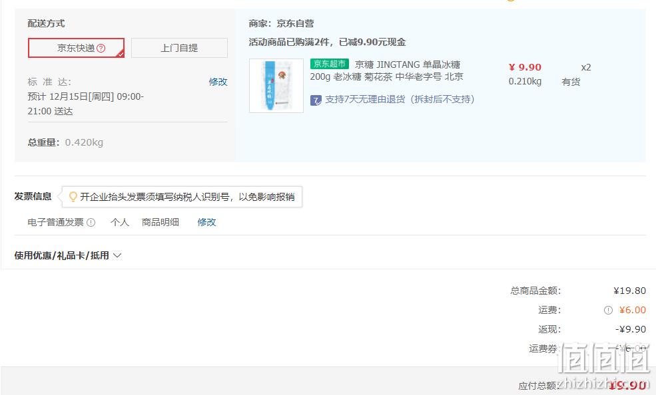This screenshot has height=395, width=656.
Task: Click the 7-day return shield icon
Action: (x=316, y=100)
